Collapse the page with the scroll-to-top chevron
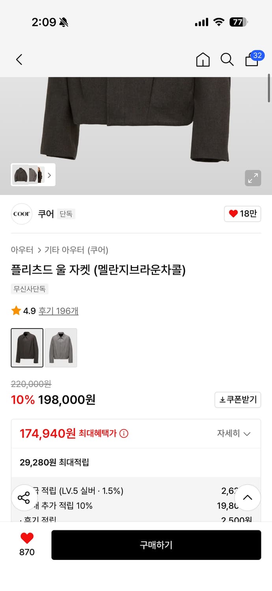272x591 pixels. [248, 498]
